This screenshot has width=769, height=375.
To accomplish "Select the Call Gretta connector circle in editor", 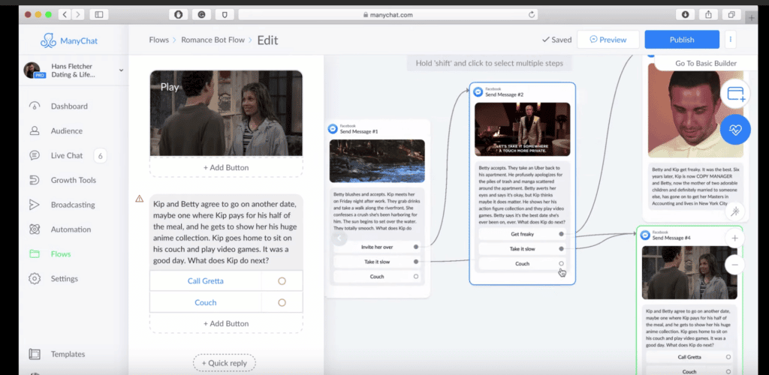I will point(282,281).
